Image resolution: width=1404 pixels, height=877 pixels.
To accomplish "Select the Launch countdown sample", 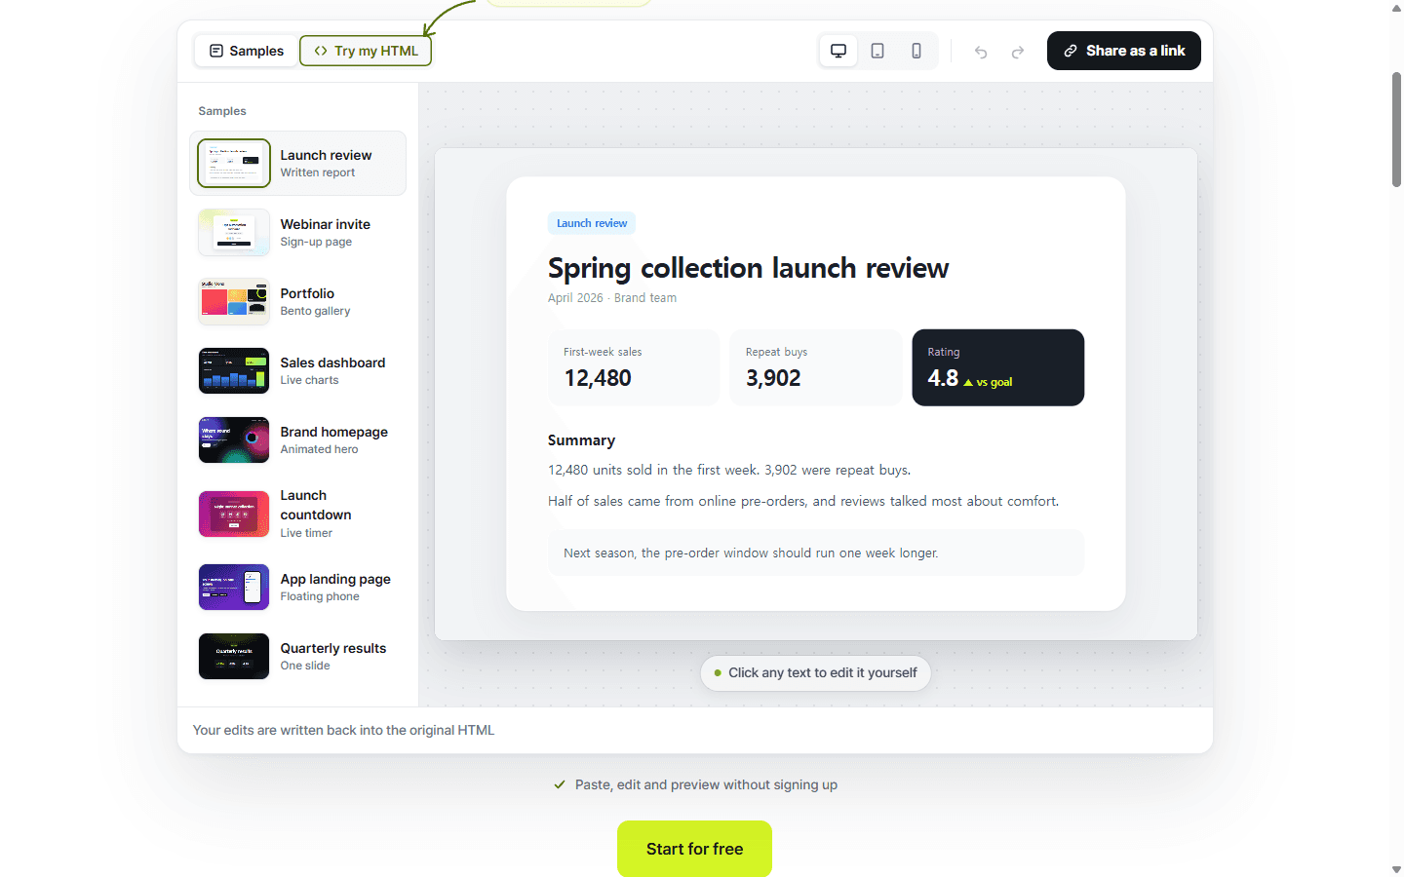I will 297,514.
